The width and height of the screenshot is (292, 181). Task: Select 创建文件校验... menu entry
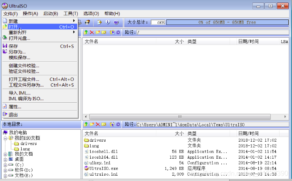click(40, 66)
